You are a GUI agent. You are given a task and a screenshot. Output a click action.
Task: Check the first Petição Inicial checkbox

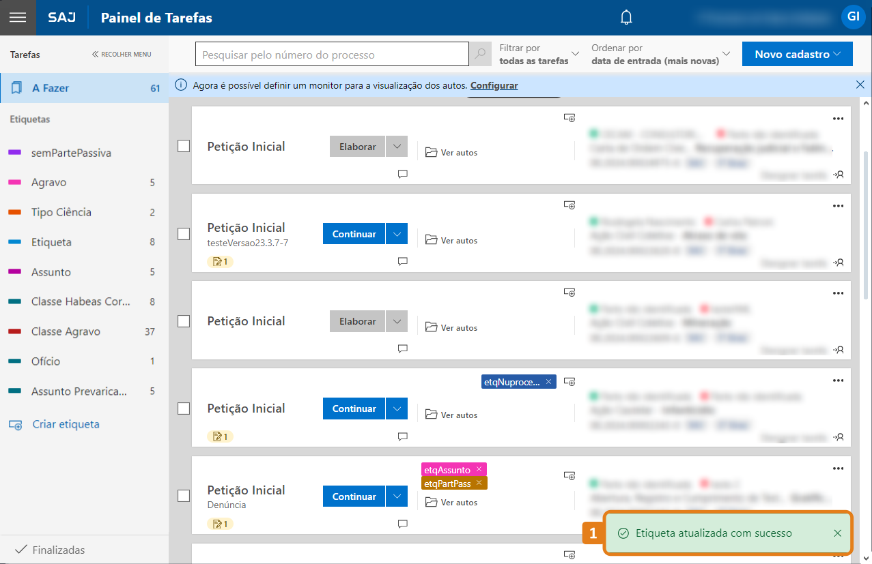(184, 146)
